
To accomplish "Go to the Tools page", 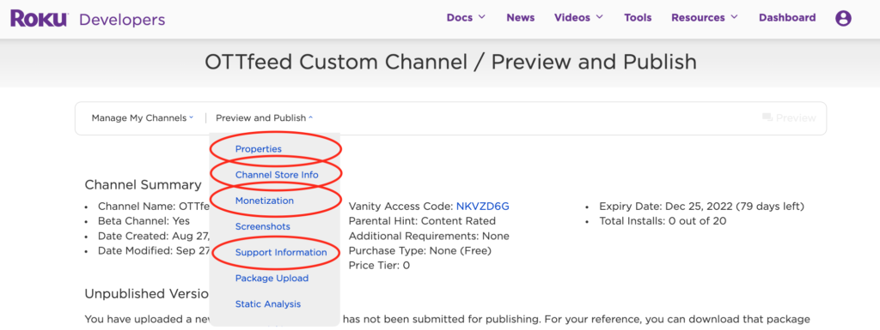I will (x=638, y=17).
